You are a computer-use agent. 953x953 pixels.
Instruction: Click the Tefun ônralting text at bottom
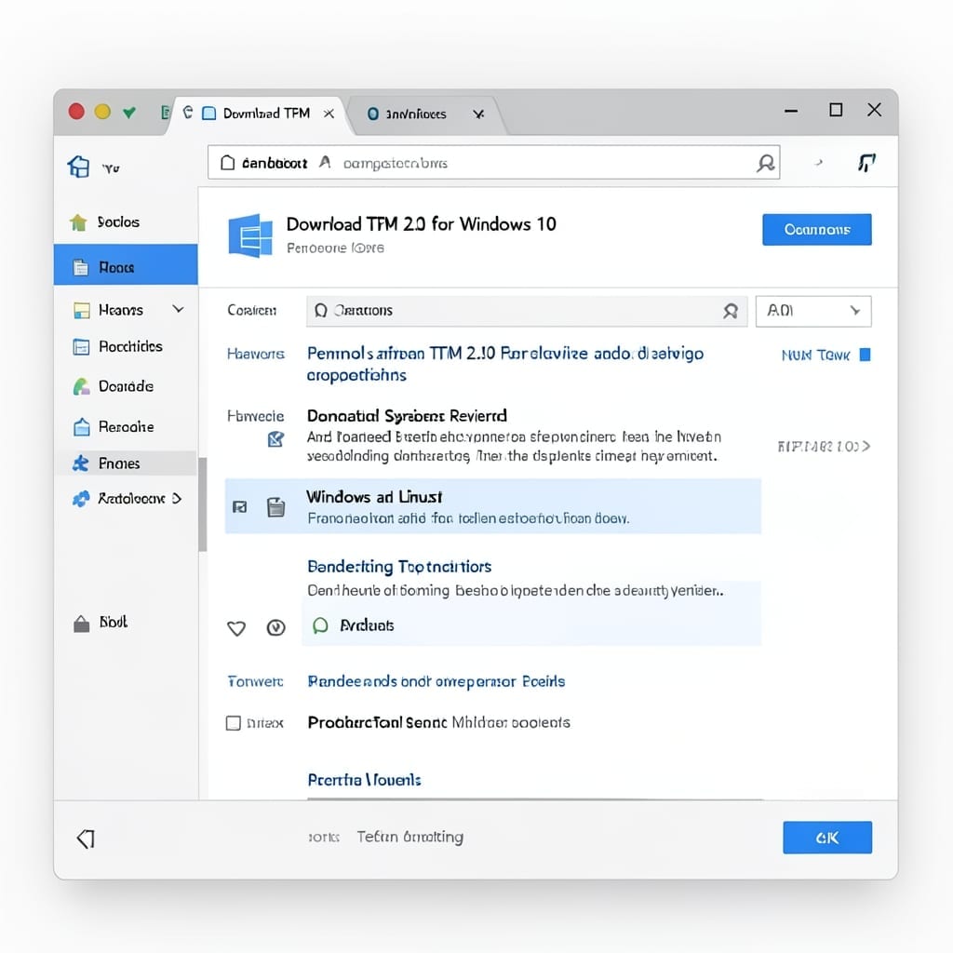click(x=410, y=837)
